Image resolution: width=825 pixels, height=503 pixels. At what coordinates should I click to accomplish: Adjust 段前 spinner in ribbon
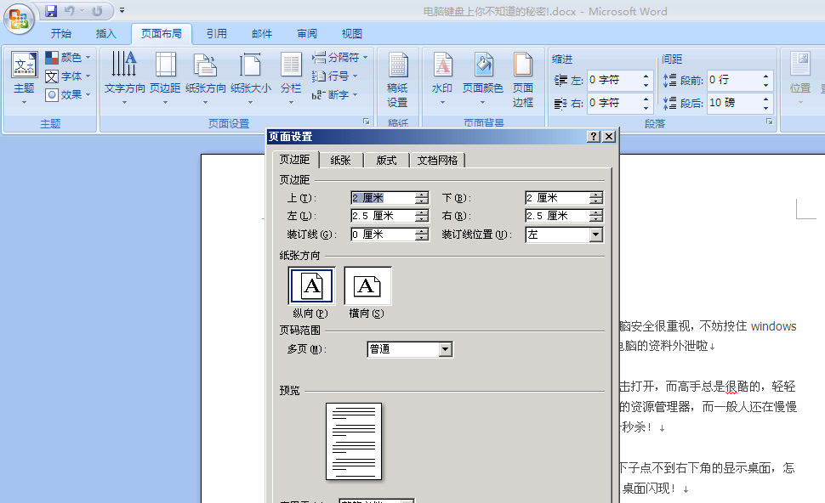(766, 81)
